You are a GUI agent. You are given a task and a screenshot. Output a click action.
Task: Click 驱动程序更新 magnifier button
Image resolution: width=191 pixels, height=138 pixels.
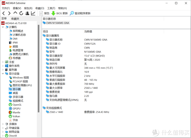click(x=80, y=13)
